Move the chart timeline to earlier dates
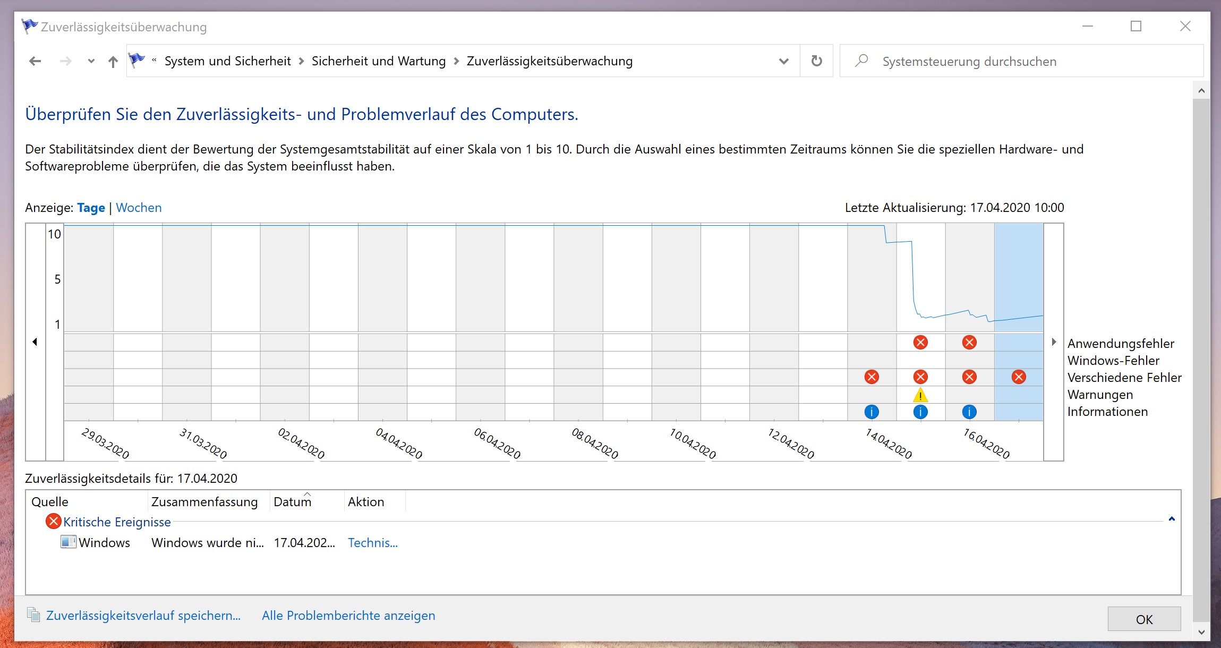This screenshot has height=648, width=1221. tap(35, 342)
